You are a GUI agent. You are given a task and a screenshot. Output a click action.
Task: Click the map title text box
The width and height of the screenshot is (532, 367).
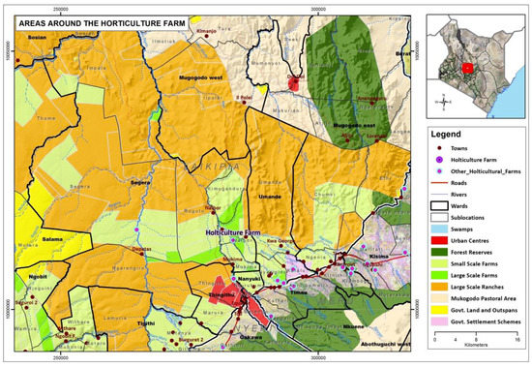pyautogui.click(x=102, y=23)
